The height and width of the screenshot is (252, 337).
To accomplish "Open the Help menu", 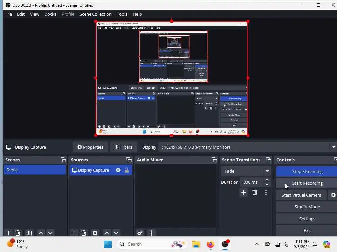I will tap(137, 14).
